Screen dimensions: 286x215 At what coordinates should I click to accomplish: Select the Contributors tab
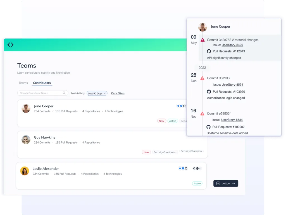point(42,83)
